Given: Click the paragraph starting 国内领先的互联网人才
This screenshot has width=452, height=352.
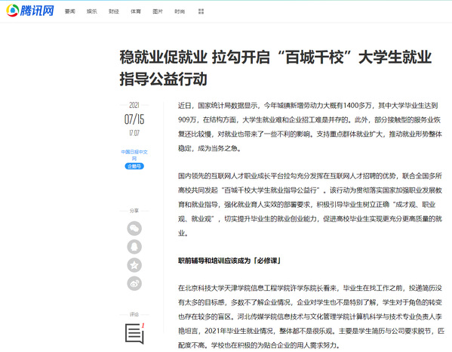Looking at the screenshot, I should [x=310, y=205].
